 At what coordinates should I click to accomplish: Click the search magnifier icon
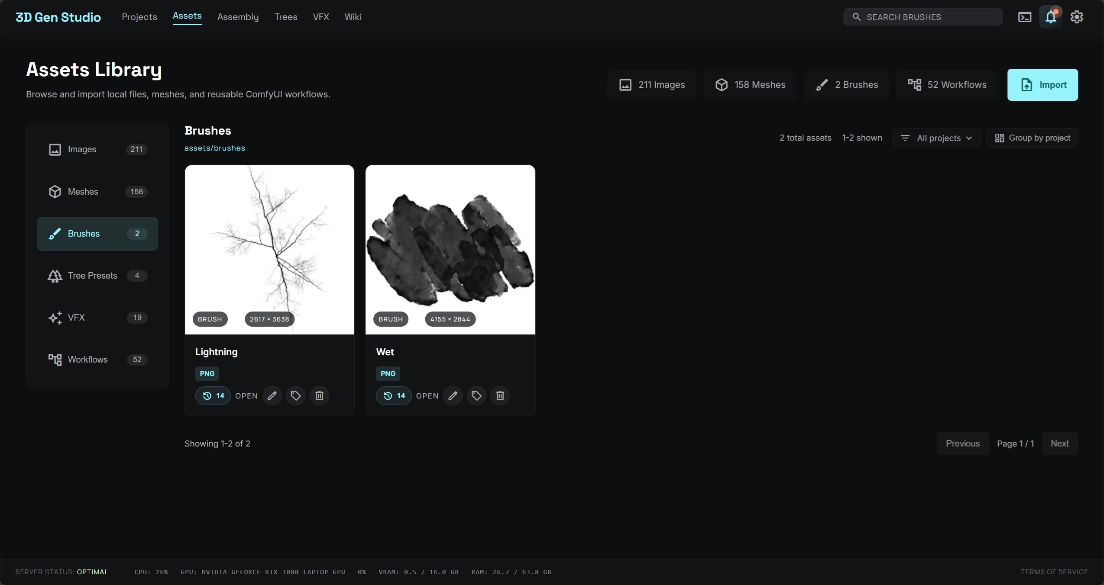click(856, 17)
